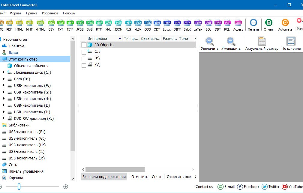Expand Локальный диск (C:) tree node
This screenshot has height=193, width=303.
click(x=4, y=72)
